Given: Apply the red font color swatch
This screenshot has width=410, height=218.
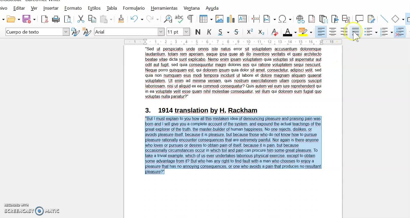Looking at the screenshot, I should pos(287,32).
